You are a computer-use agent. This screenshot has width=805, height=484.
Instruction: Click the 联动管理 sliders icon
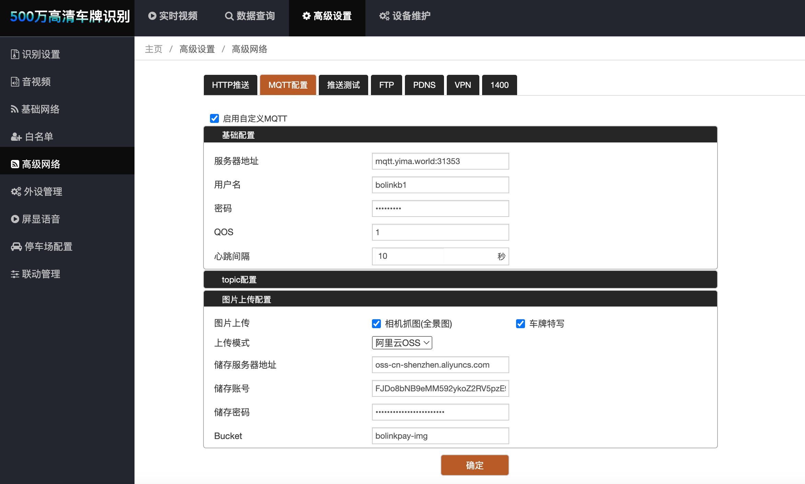15,274
